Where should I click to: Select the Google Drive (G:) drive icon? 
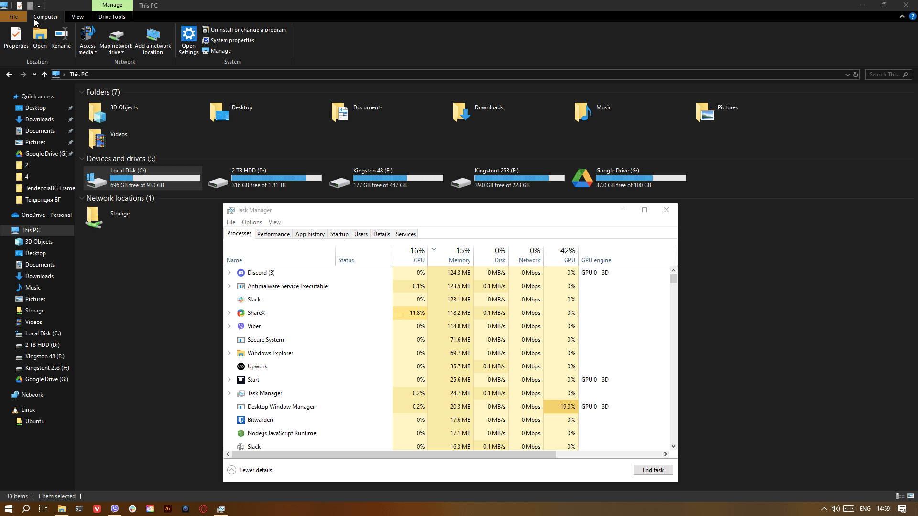tap(582, 178)
